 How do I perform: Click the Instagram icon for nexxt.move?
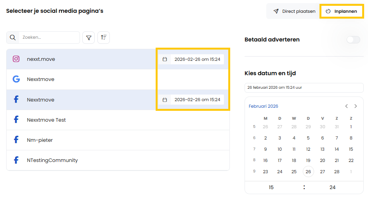(16, 59)
